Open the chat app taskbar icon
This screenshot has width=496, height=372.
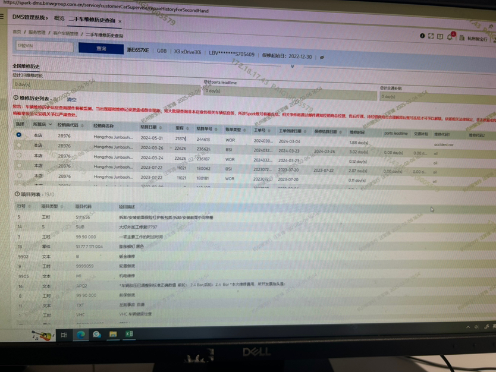click(x=97, y=335)
